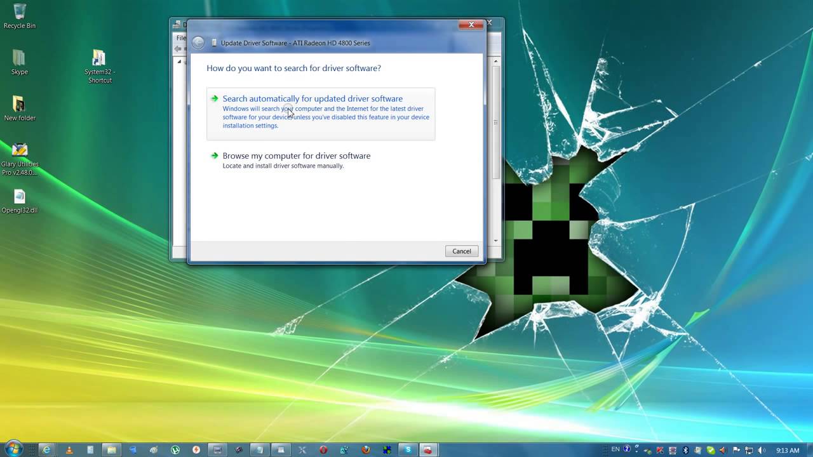Launch Firefox from the taskbar
Viewport: 813px width, 457px height.
click(x=365, y=450)
